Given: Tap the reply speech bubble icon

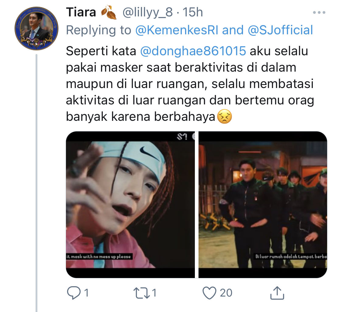Looking at the screenshot, I should (74, 293).
